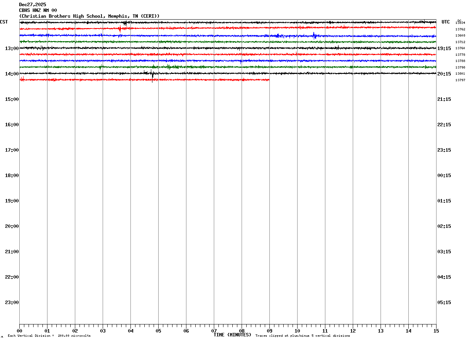Click minute axis tick label 03
Screen dimensions: 467x341
tap(103, 331)
